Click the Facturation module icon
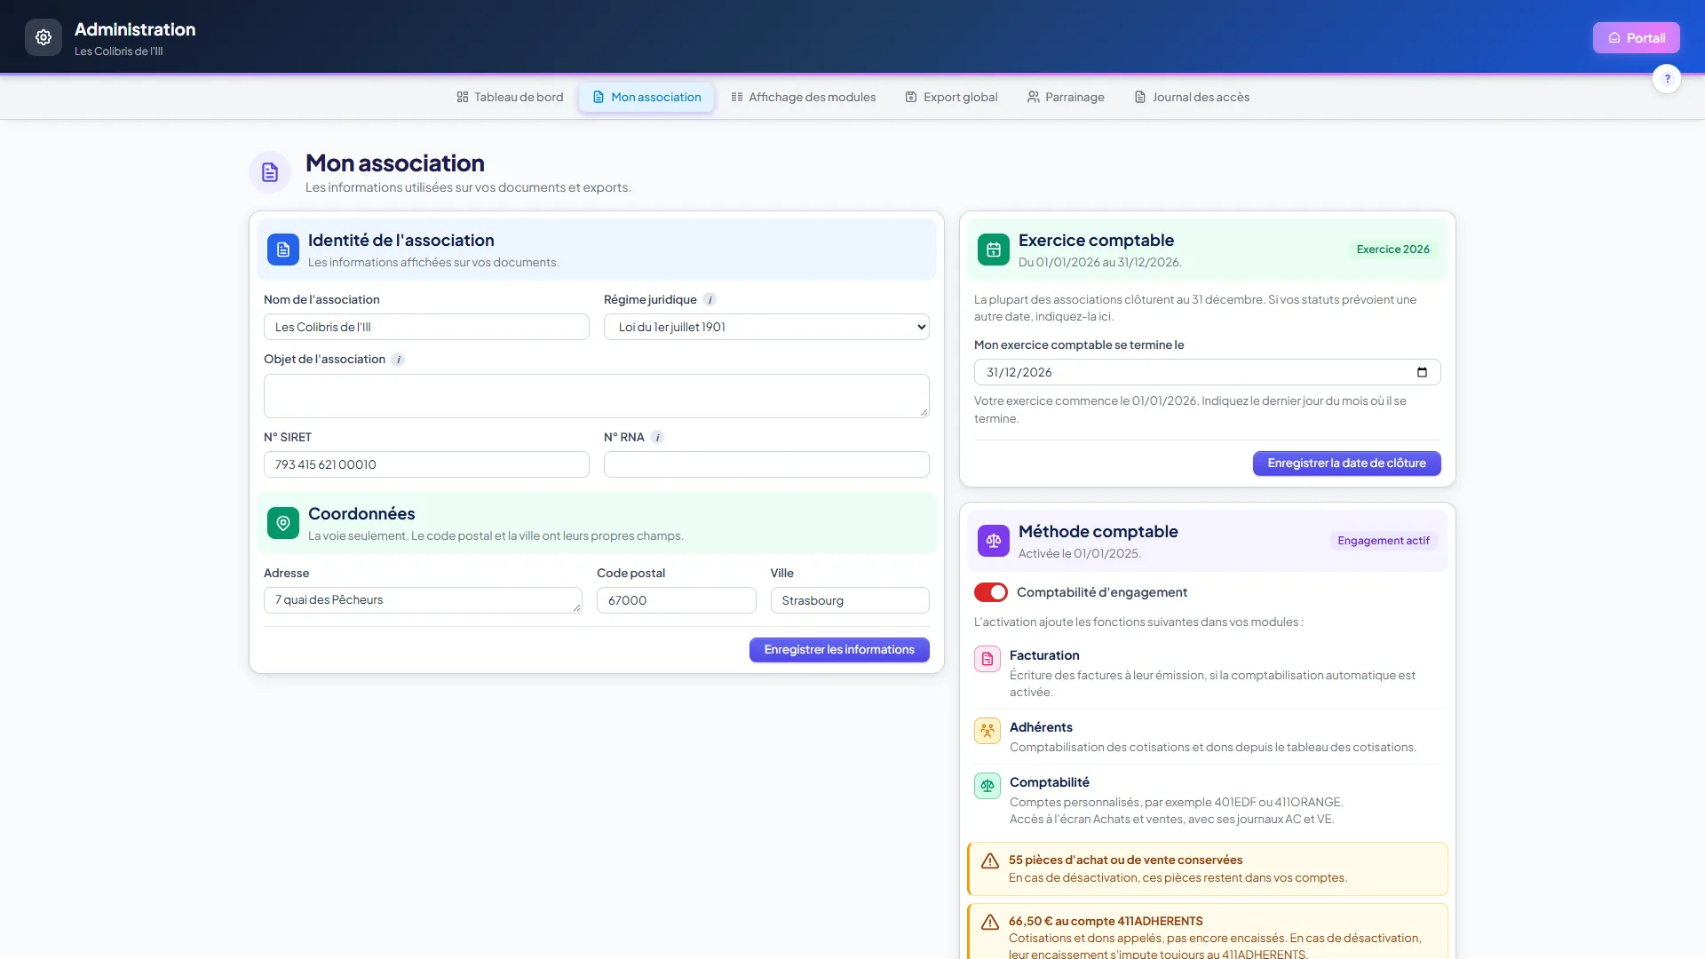 [987, 660]
